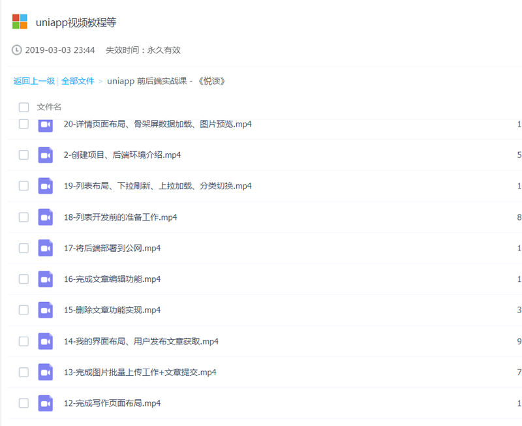522x426 pixels.
Task: Click the colorful four-square share logo
Action: (20, 22)
